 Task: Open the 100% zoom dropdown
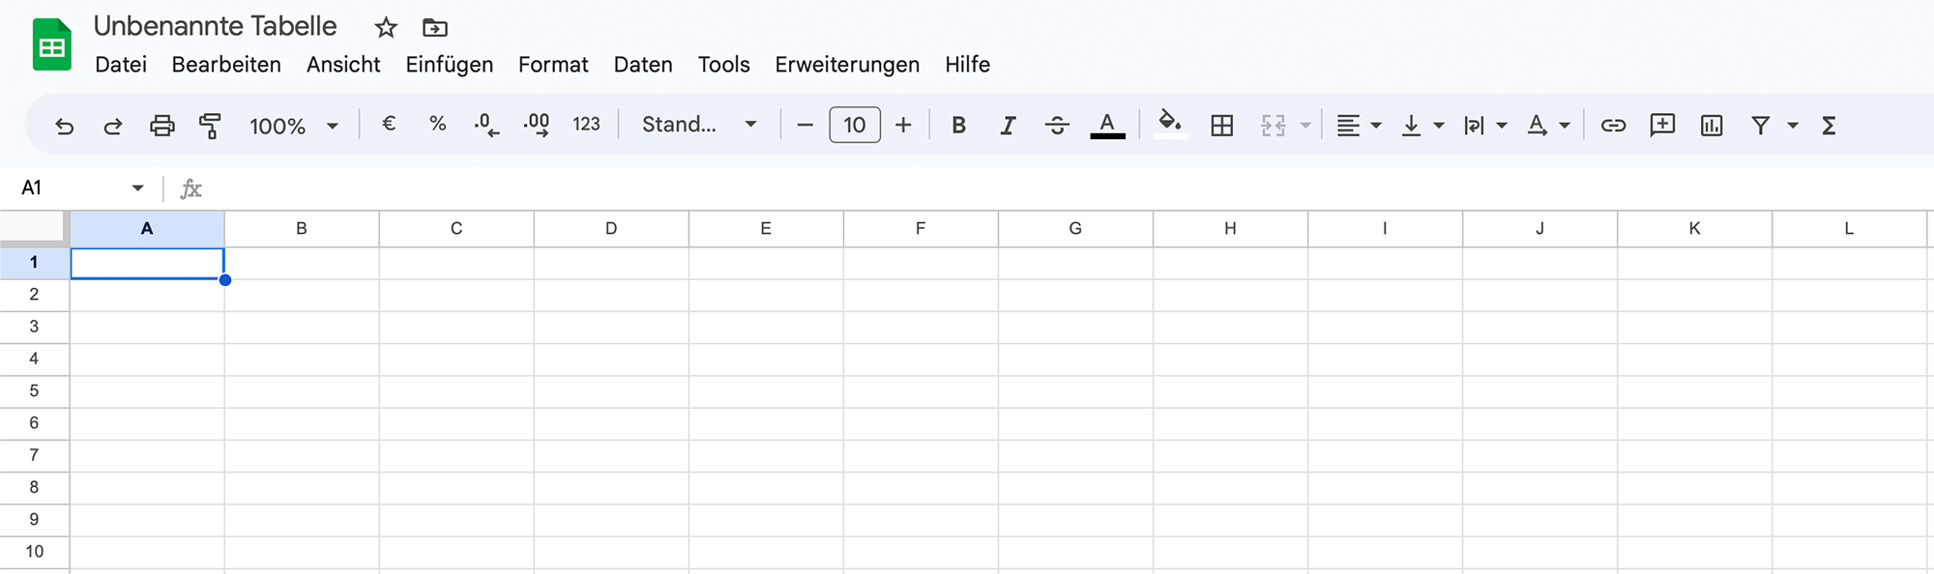click(293, 126)
